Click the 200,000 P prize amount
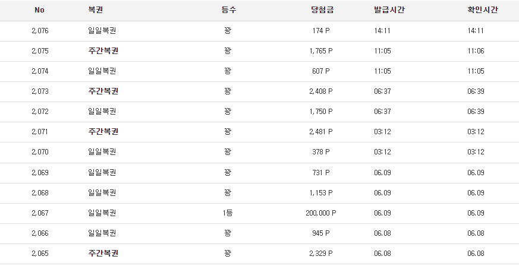The height and width of the screenshot is (269, 519). (321, 213)
